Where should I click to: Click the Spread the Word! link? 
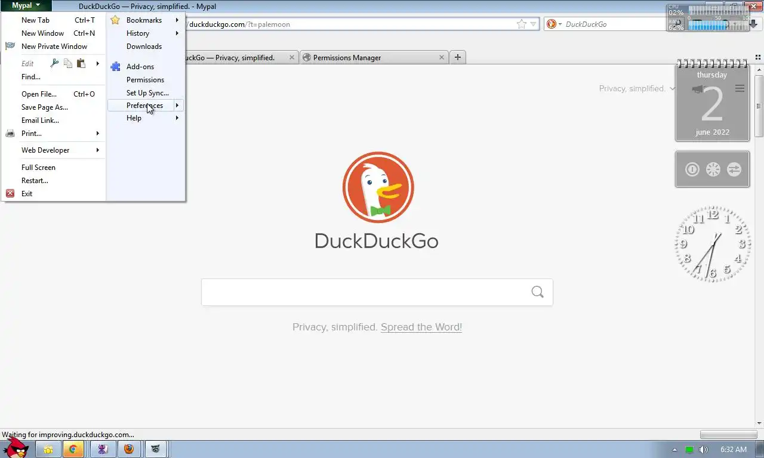[421, 327]
